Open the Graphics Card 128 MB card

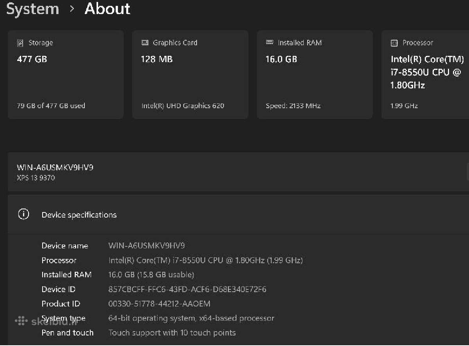click(x=190, y=75)
